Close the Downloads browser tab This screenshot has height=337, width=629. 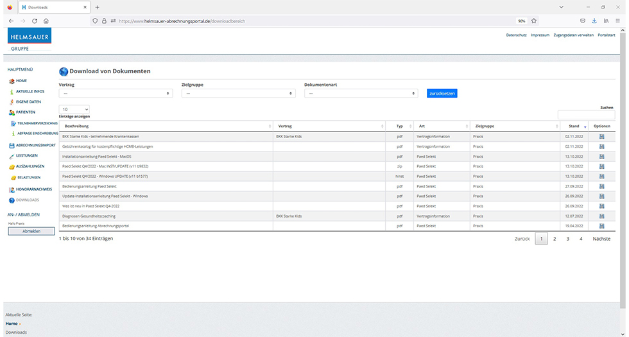pos(85,7)
